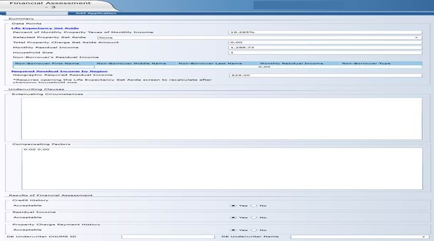Focus the DE Underwriter CHUMS ID field
The width and height of the screenshot is (434, 241).
click(x=167, y=237)
